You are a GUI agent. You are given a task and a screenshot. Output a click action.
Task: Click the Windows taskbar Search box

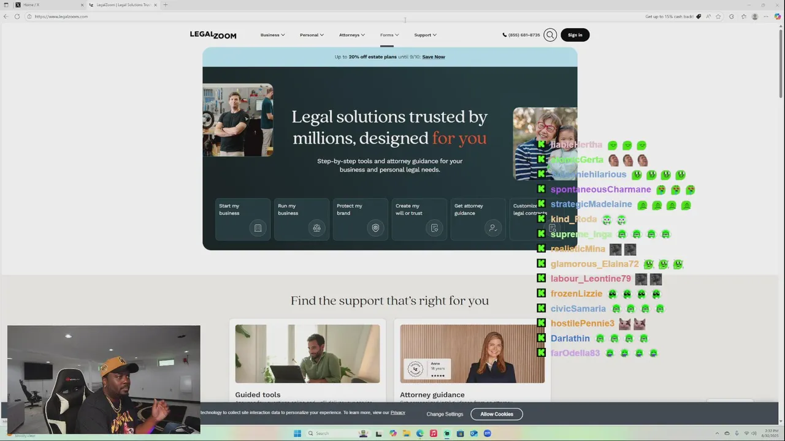tap(331, 434)
